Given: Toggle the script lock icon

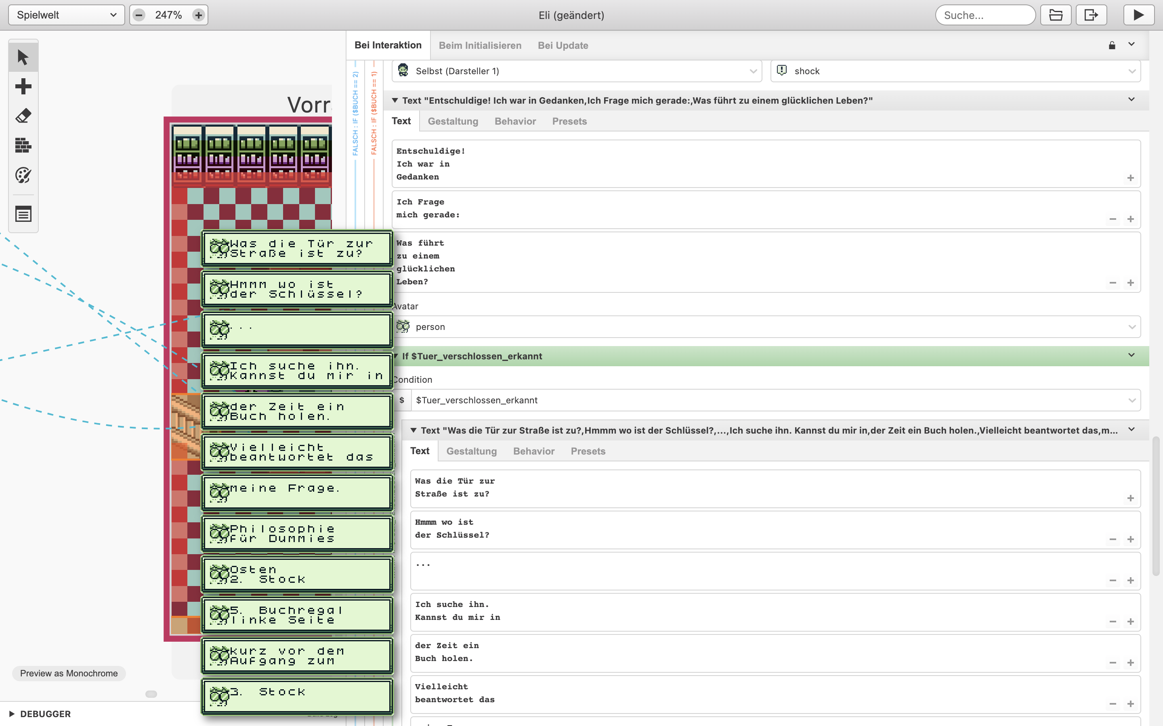Looking at the screenshot, I should pos(1112,46).
